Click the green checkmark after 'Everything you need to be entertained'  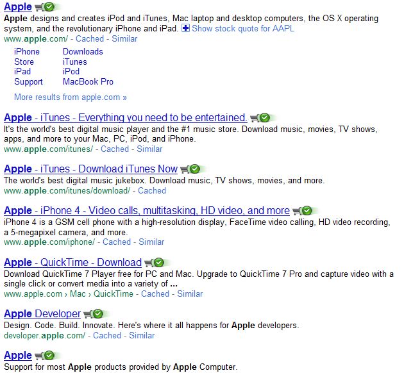tap(264, 118)
